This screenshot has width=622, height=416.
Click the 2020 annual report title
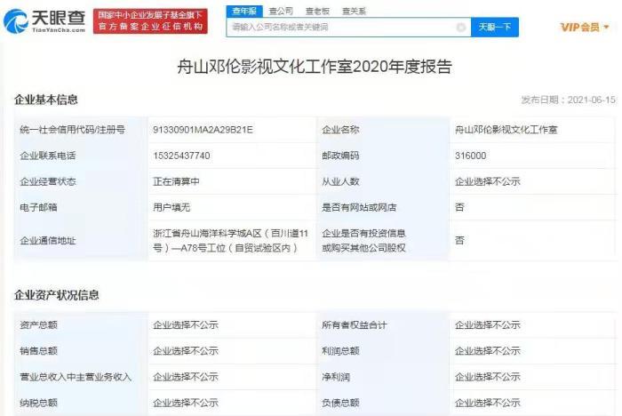tap(310, 67)
